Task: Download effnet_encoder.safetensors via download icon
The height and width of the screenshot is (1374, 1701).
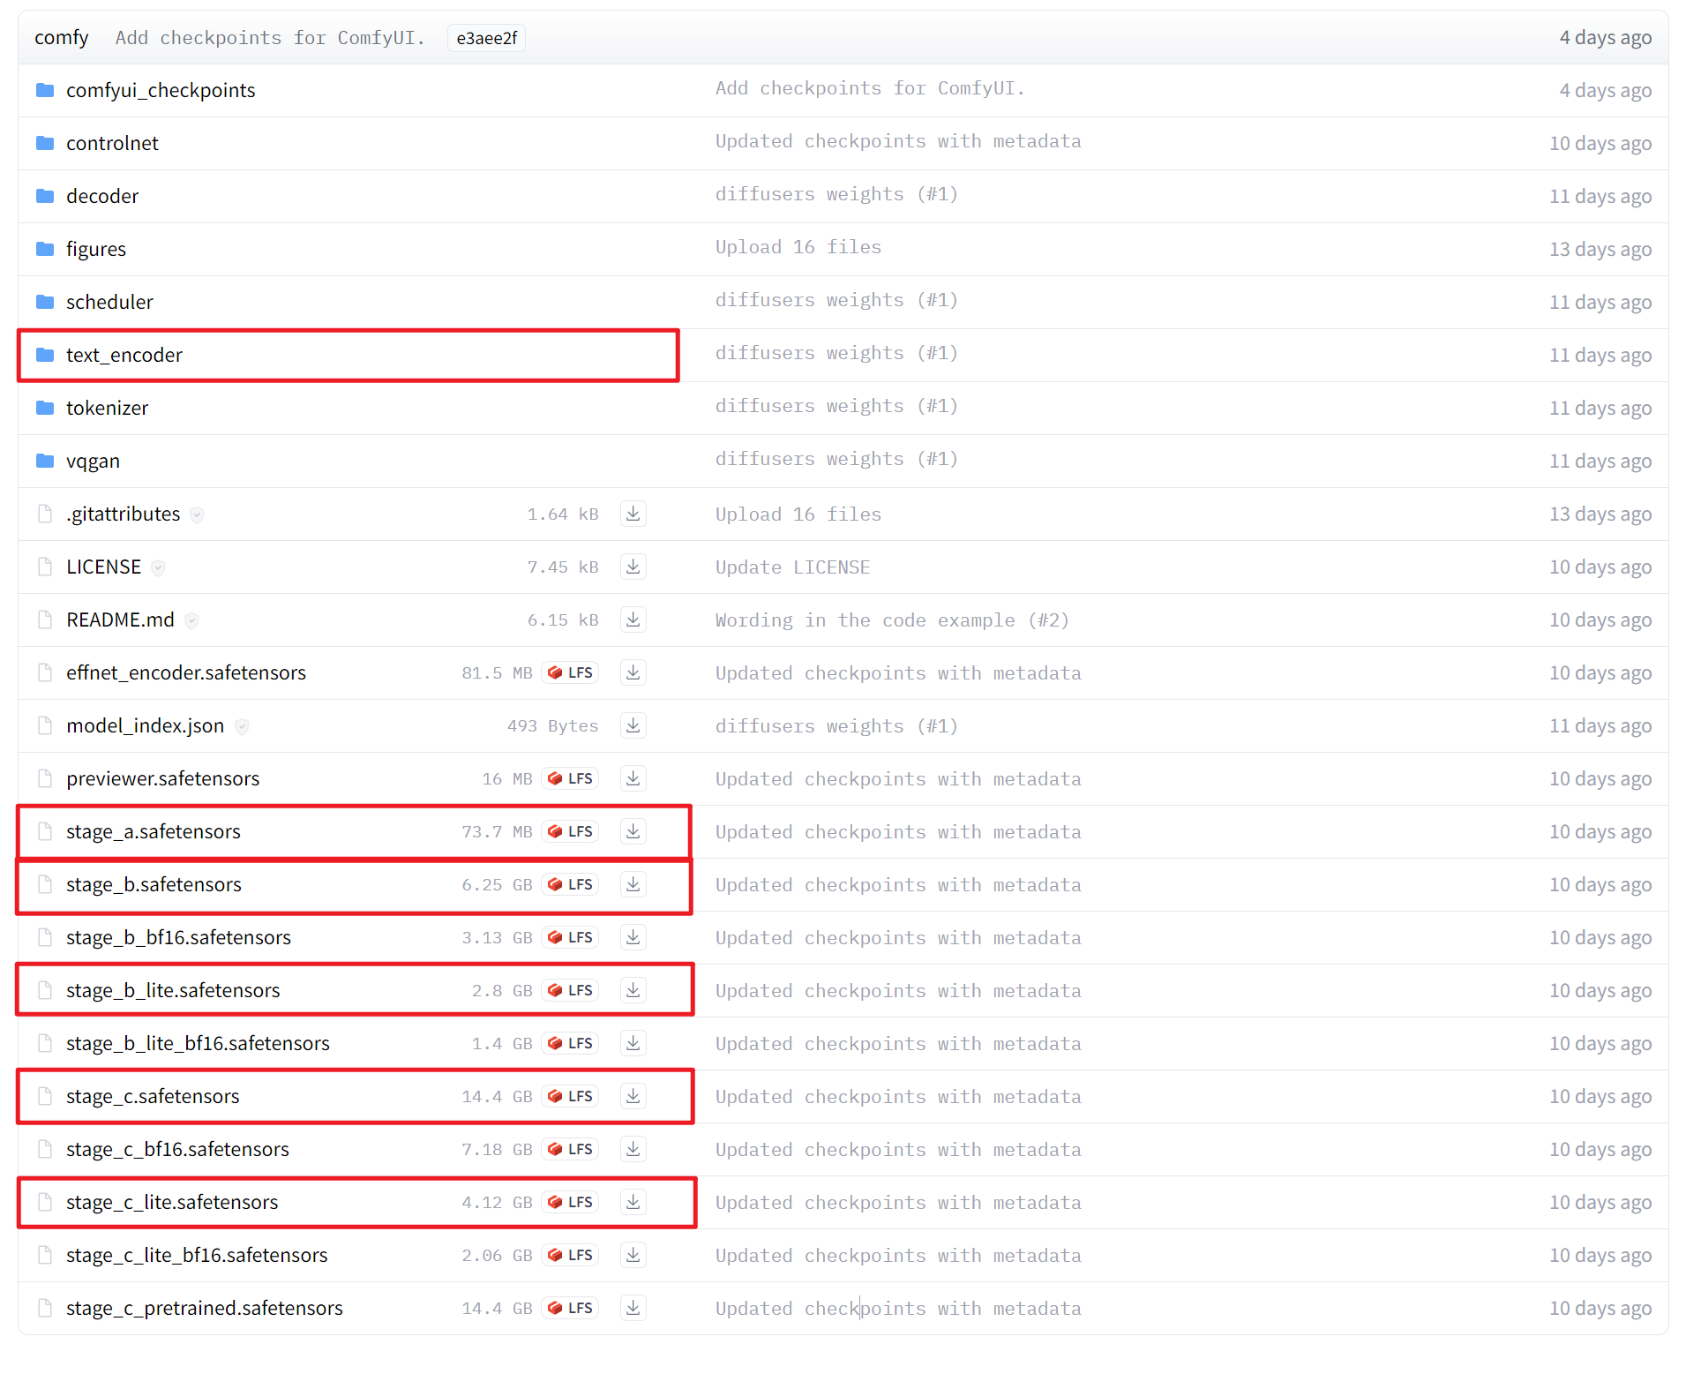Action: tap(633, 672)
